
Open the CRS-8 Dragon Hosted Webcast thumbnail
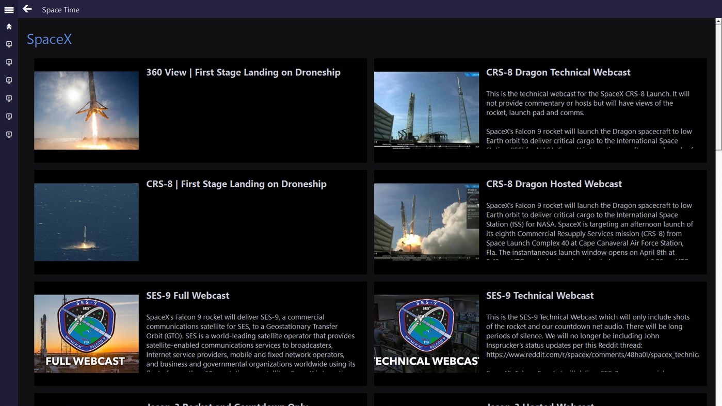(426, 222)
